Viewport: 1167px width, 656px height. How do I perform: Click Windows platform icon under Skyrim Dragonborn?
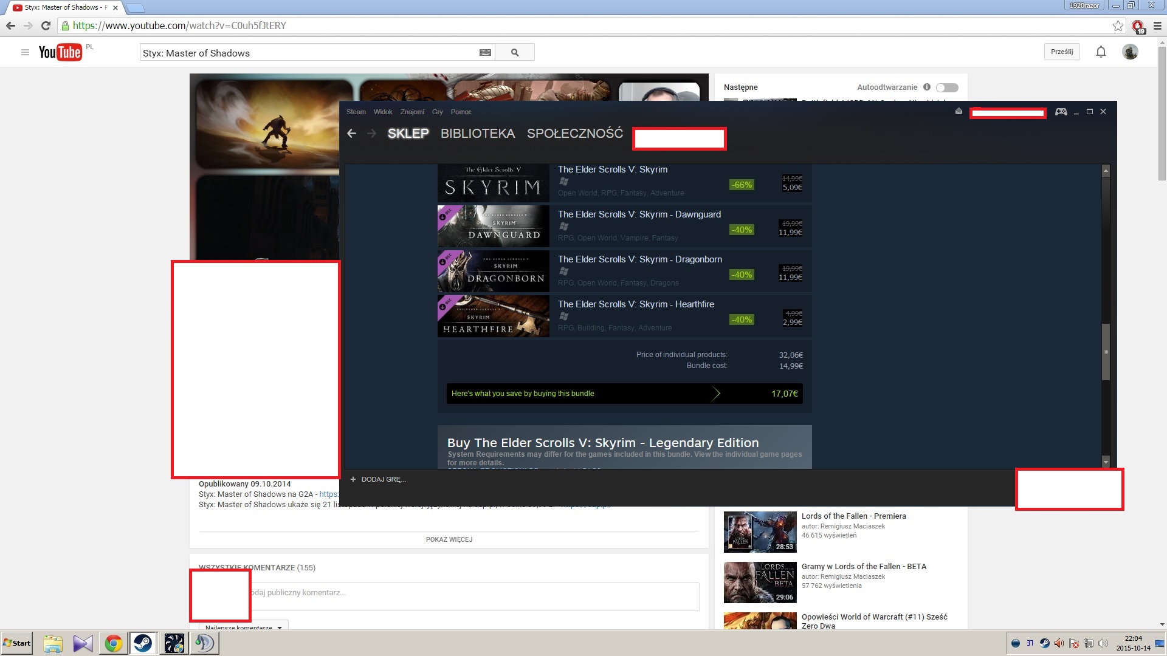[x=563, y=272]
